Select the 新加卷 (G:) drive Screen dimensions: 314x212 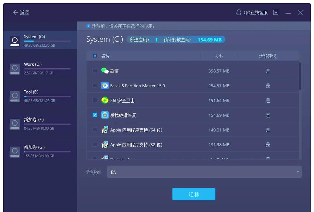point(40,151)
